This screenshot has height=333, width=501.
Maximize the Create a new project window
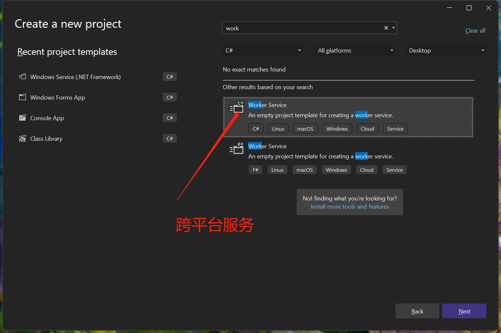coord(469,8)
